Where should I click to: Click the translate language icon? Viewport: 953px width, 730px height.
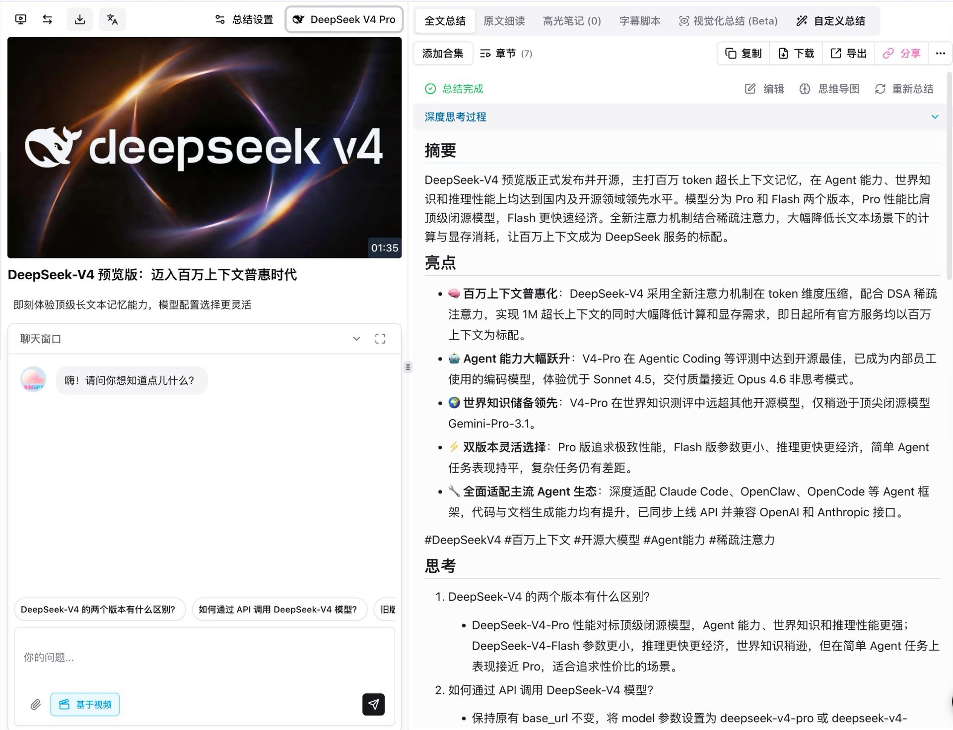point(112,19)
